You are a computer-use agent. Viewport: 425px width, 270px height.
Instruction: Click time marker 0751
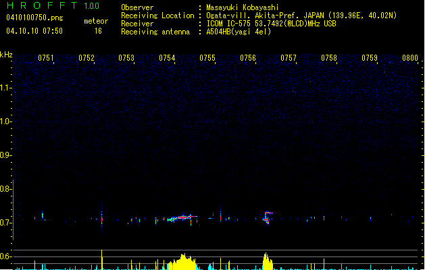(x=46, y=58)
